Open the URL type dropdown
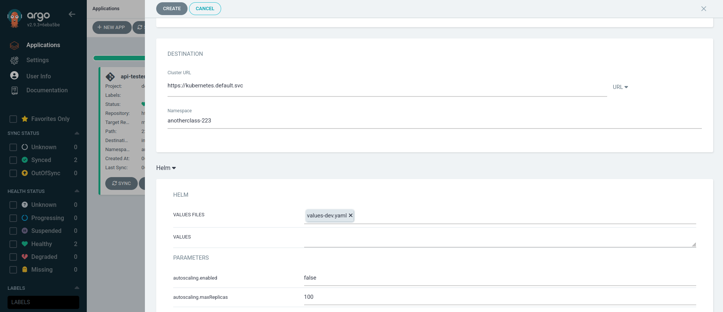The image size is (723, 312). [x=620, y=87]
